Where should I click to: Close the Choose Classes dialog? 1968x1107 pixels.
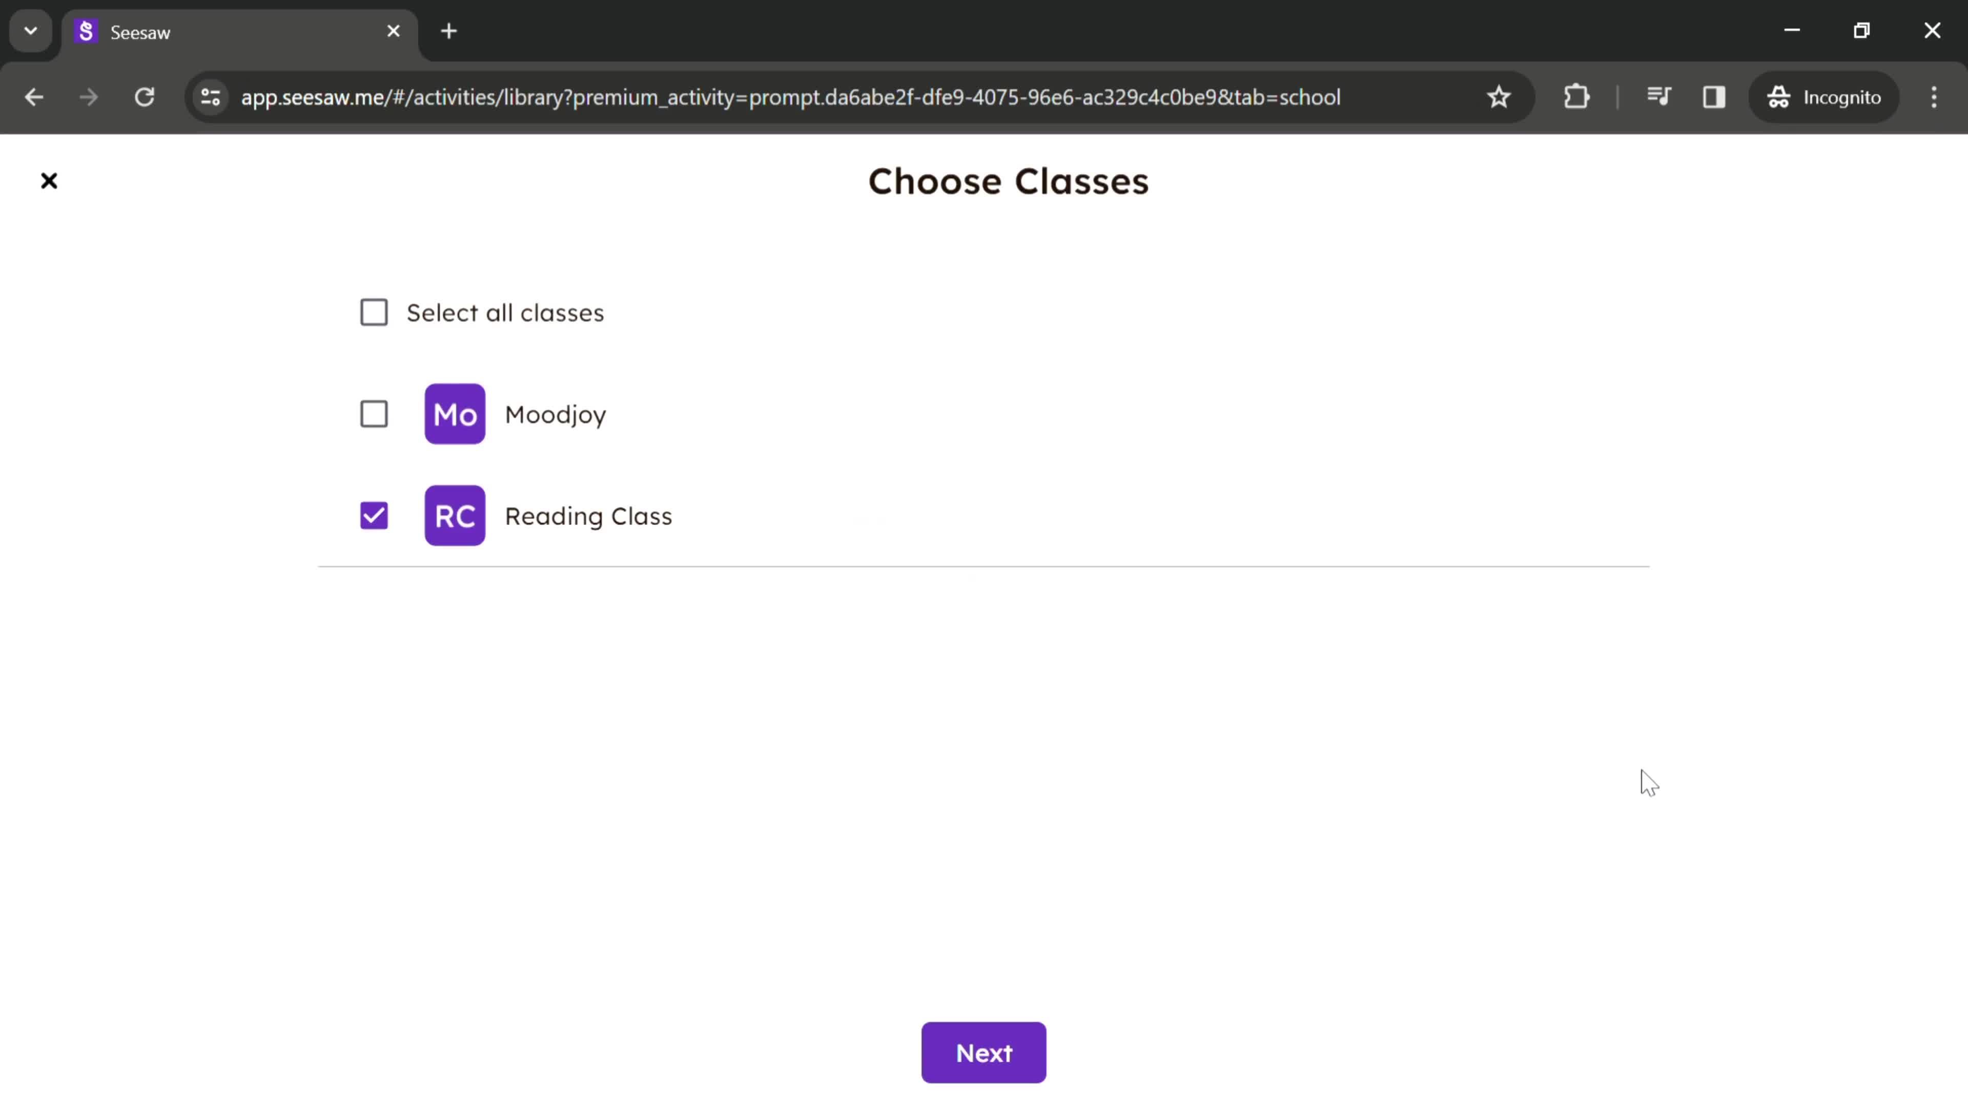pyautogui.click(x=49, y=180)
